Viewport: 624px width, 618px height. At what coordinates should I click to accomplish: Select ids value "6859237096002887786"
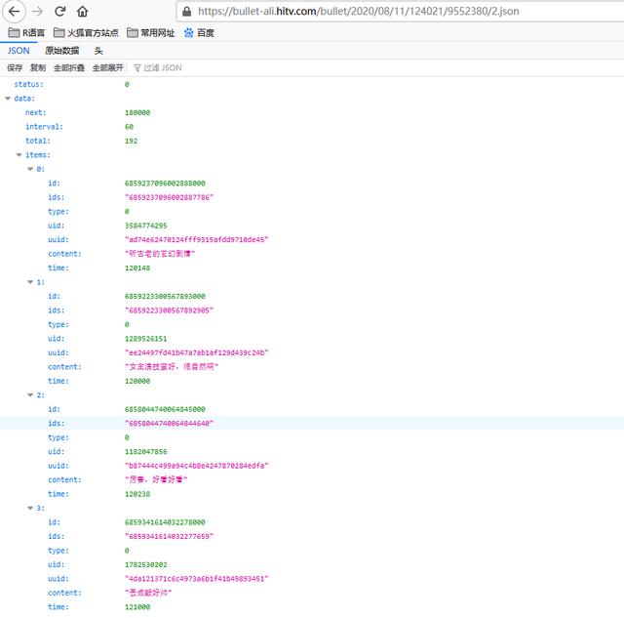pyautogui.click(x=169, y=197)
